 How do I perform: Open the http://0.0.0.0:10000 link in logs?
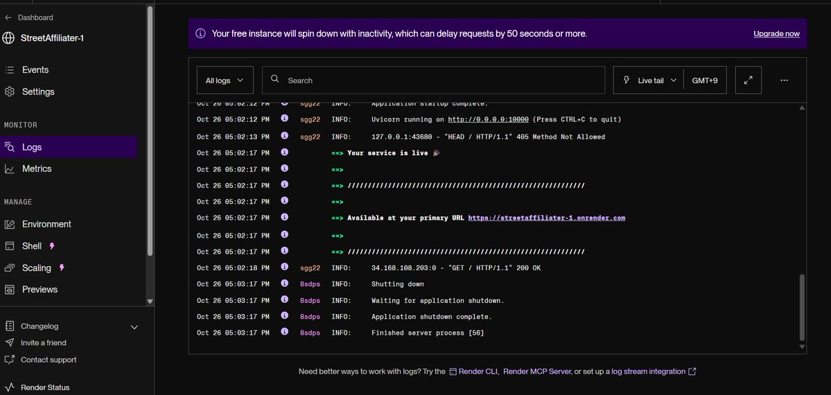tap(488, 120)
